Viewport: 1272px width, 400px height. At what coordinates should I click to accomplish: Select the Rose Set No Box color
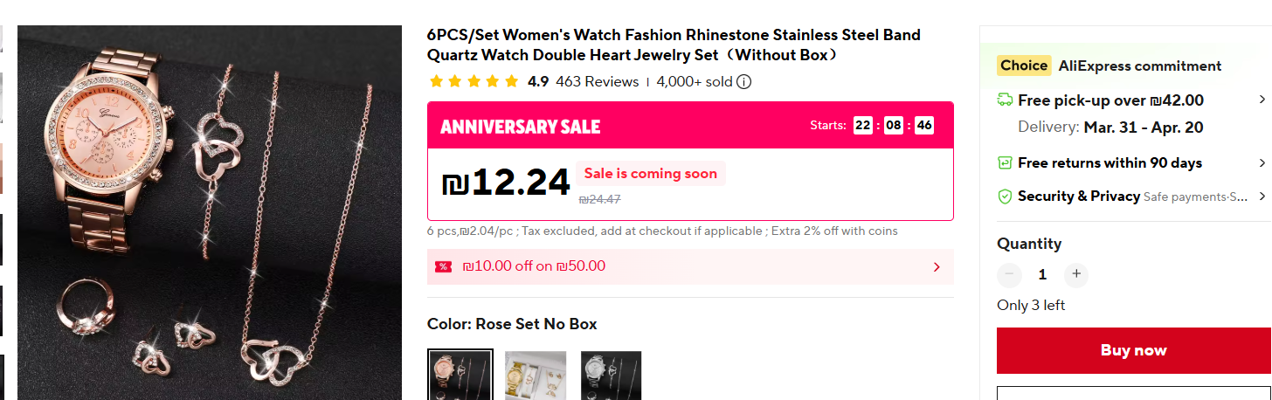pyautogui.click(x=460, y=375)
